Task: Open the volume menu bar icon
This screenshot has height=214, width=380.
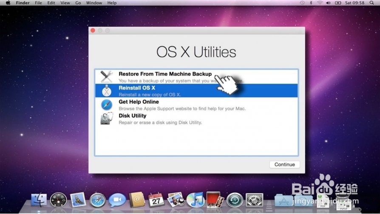Action: (x=329, y=3)
